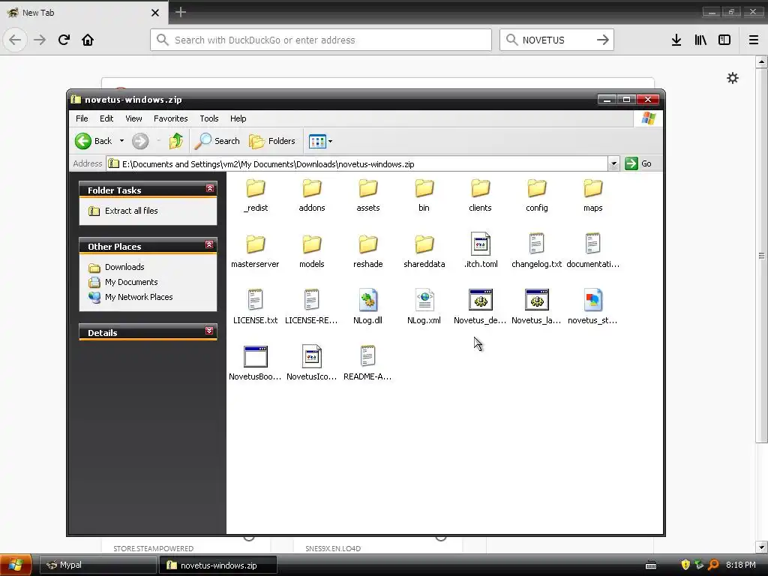Click the browser address bar

[x=321, y=40]
